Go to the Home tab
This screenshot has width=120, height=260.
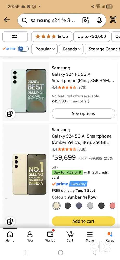point(10,236)
